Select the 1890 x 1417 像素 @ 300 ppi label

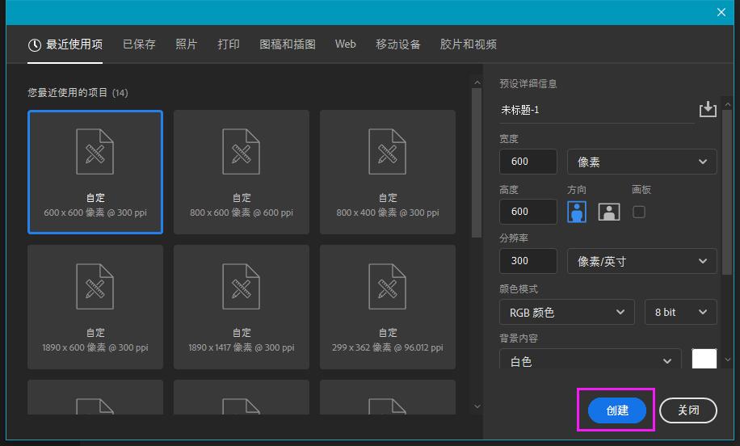pyautogui.click(x=242, y=348)
